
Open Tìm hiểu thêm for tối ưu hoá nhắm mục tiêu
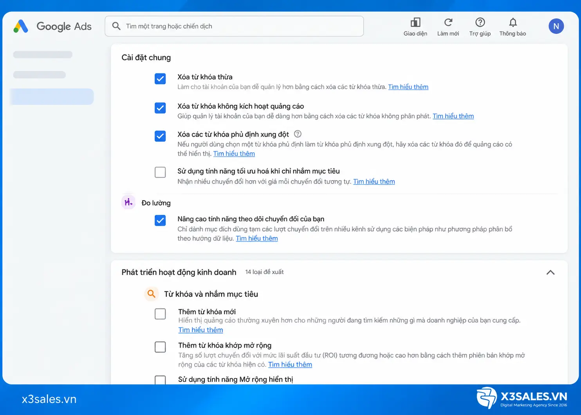point(374,182)
